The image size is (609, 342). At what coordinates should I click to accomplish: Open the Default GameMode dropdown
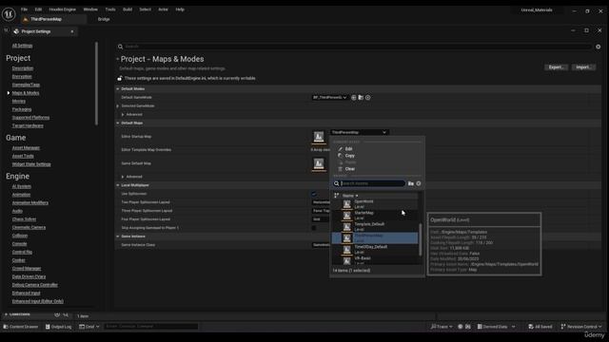click(330, 98)
